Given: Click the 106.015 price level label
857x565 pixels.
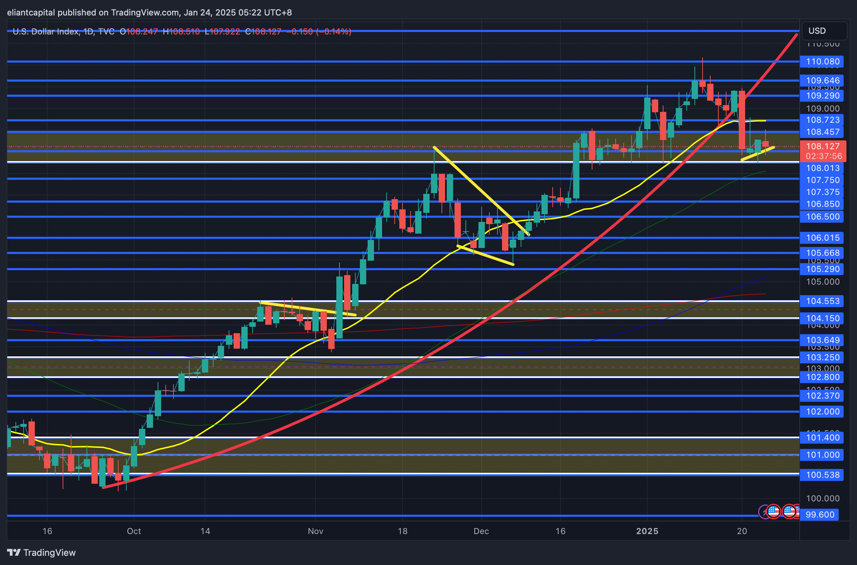Looking at the screenshot, I should tap(823, 238).
